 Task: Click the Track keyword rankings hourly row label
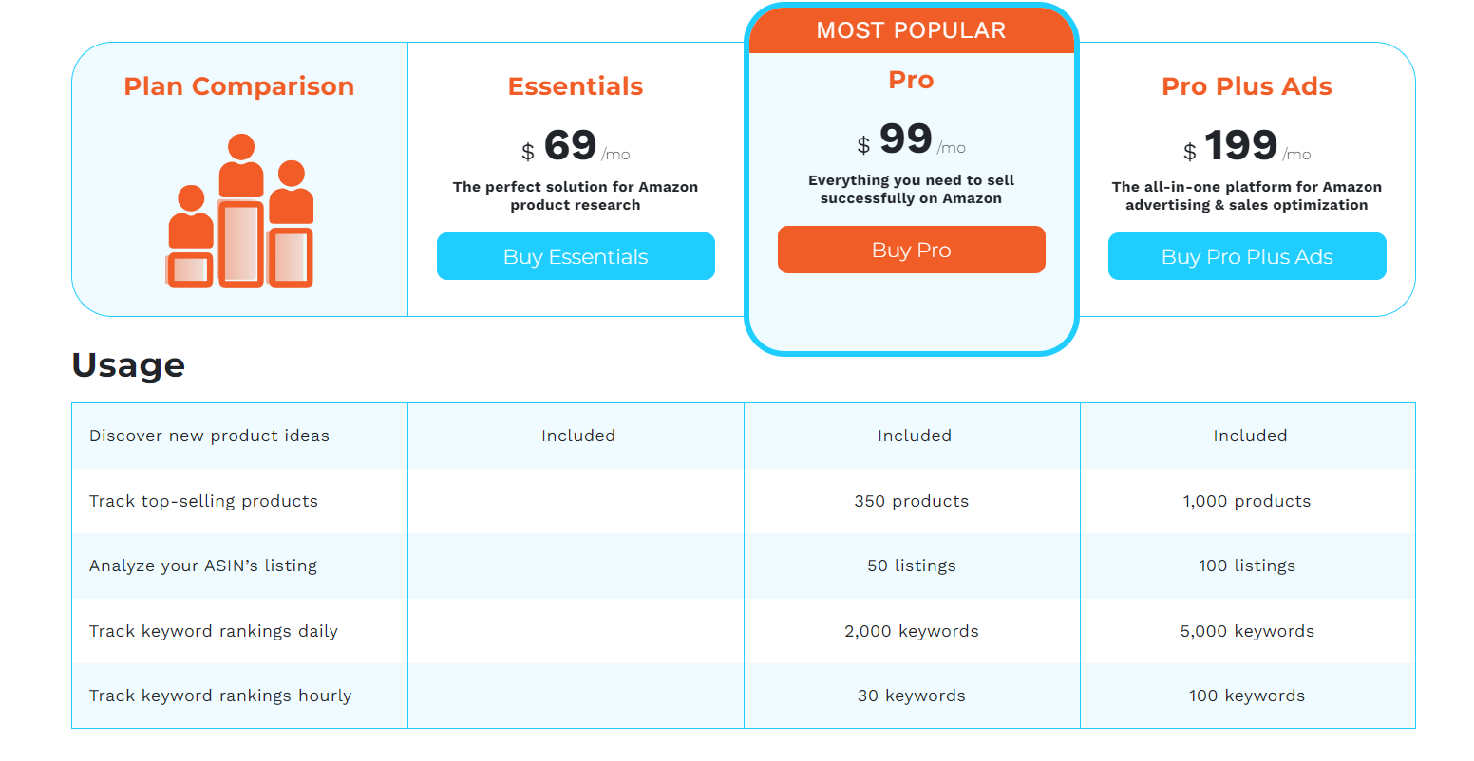(x=220, y=696)
